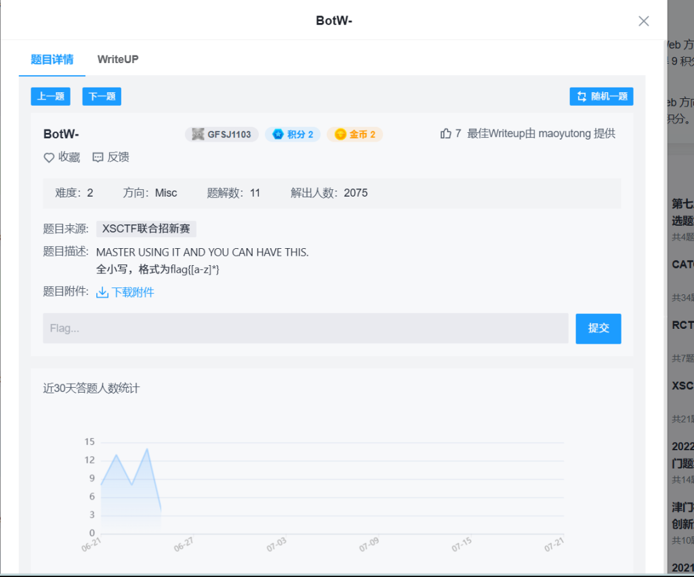Click the heart favorite icon
Image resolution: width=694 pixels, height=577 pixels.
[49, 157]
